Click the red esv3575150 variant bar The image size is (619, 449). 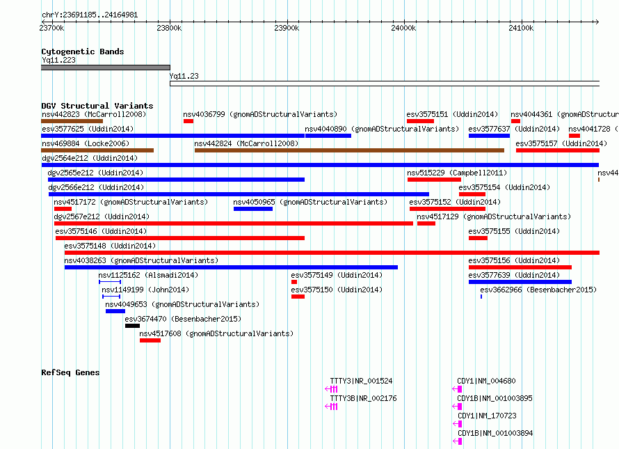click(x=298, y=297)
